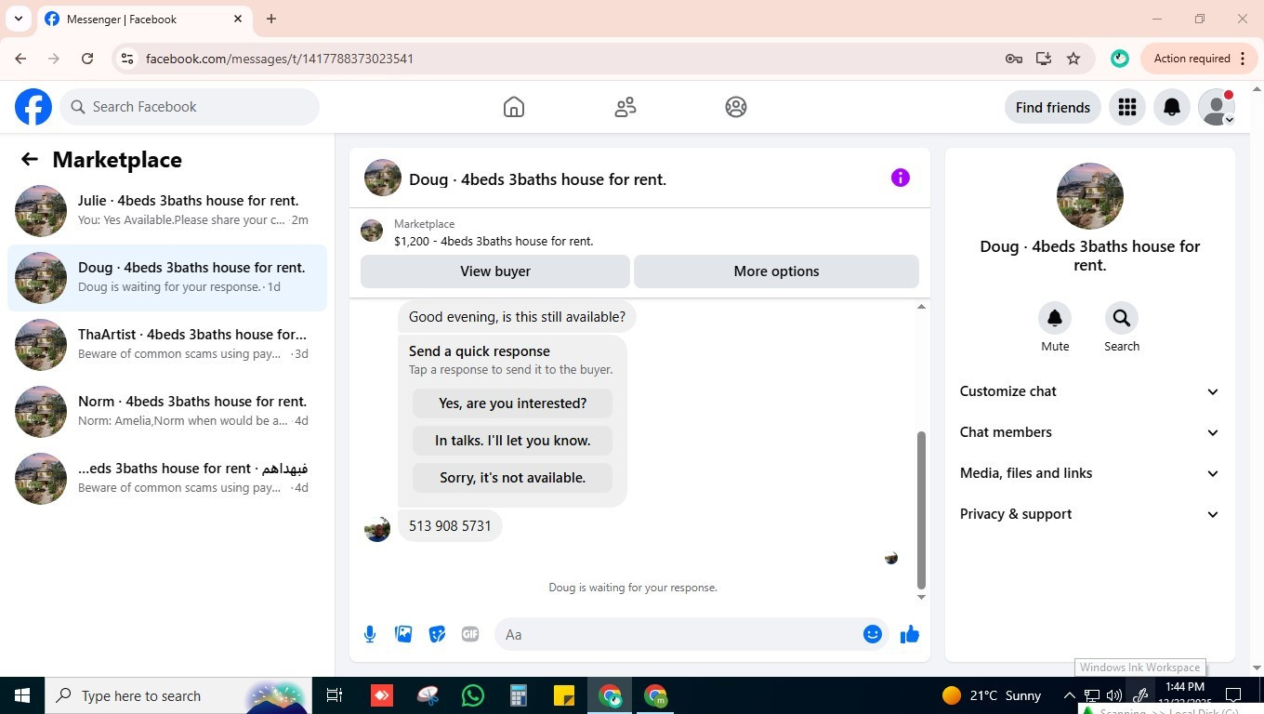Send a thumbs-up like
The image size is (1264, 714).
pyautogui.click(x=909, y=634)
